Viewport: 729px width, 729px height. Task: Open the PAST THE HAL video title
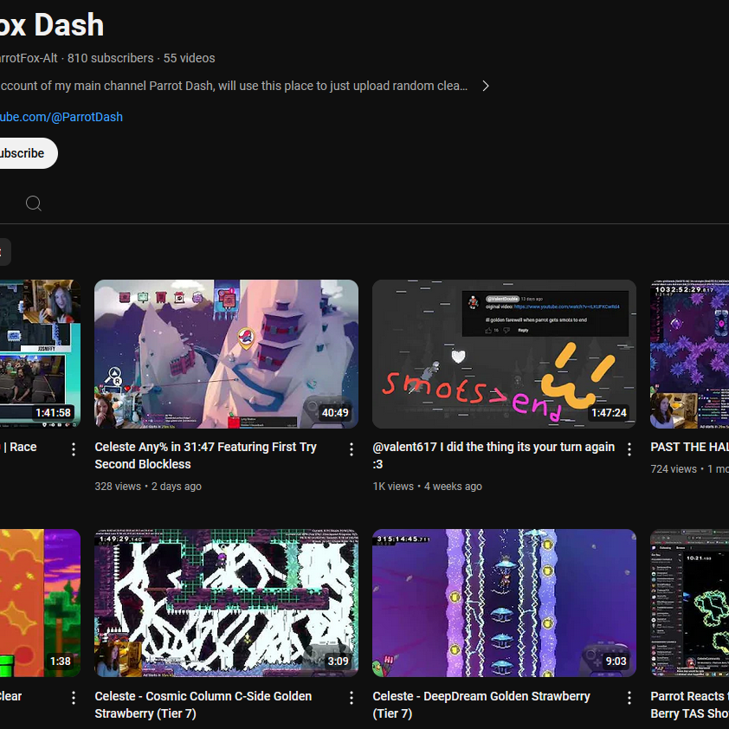coord(689,448)
